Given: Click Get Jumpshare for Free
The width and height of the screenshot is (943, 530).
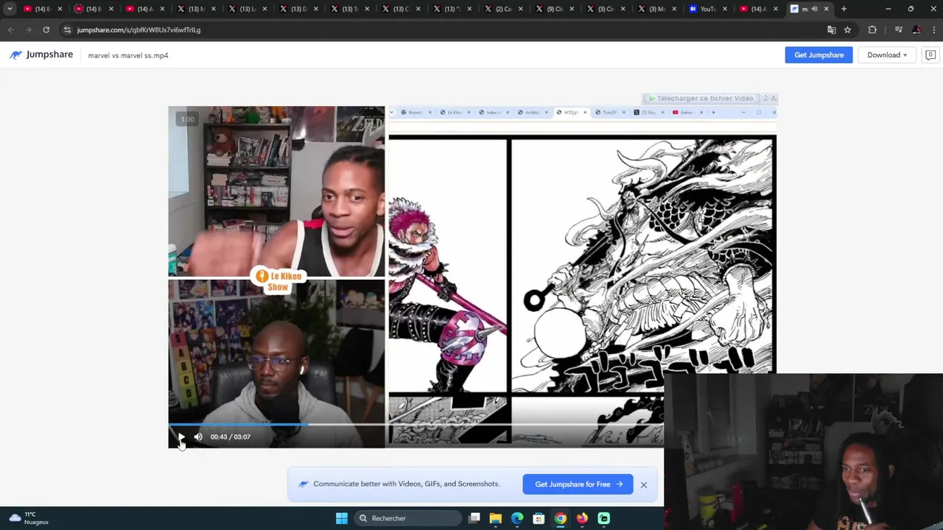Looking at the screenshot, I should [x=578, y=484].
